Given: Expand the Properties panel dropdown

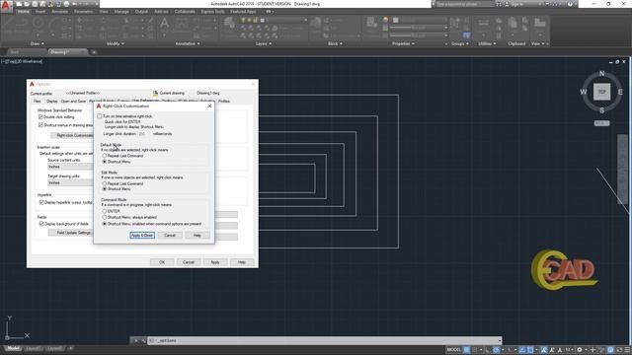Looking at the screenshot, I should (x=403, y=43).
